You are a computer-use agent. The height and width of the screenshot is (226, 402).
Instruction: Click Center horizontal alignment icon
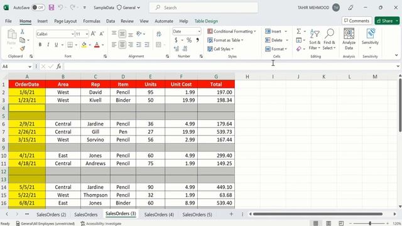pos(122,45)
